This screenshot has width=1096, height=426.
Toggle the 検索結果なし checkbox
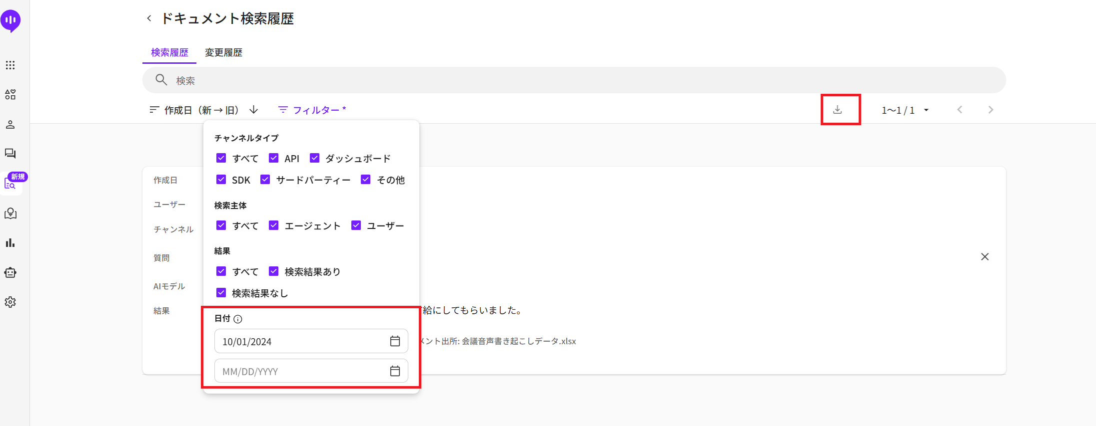(221, 293)
